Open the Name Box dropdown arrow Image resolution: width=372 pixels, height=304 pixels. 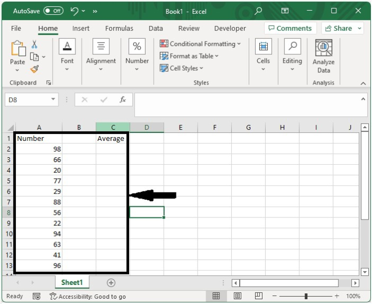point(53,99)
